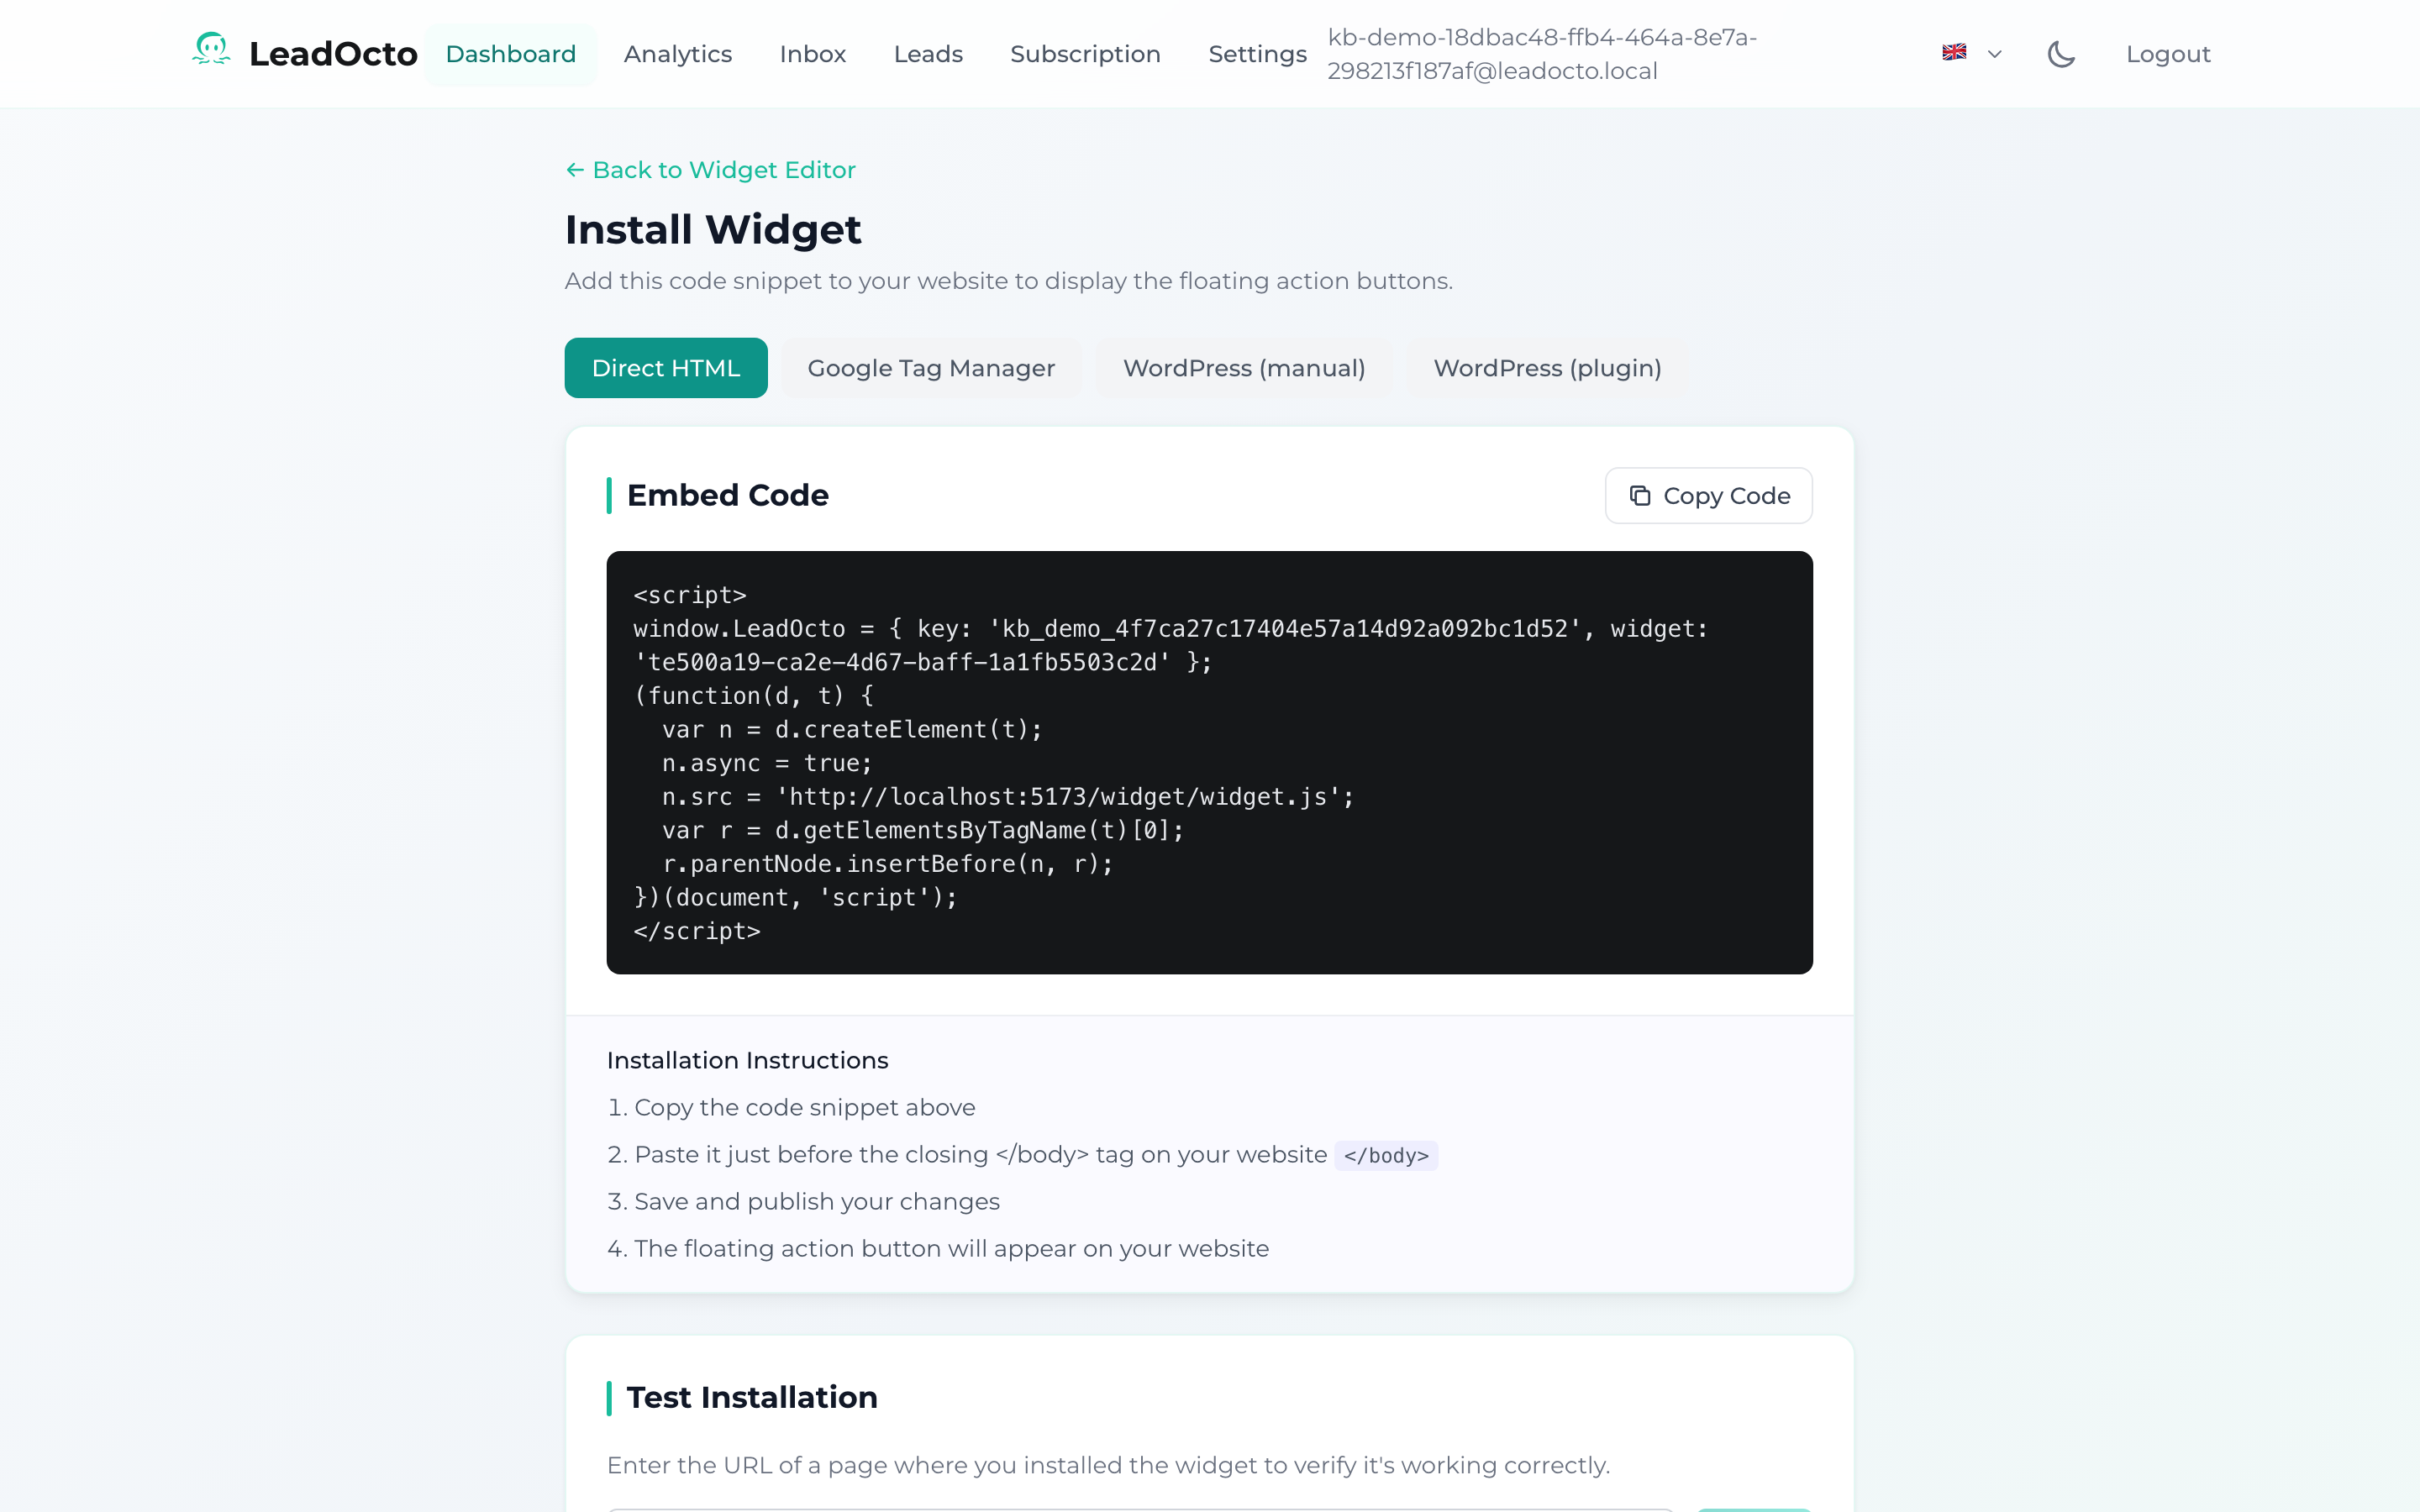Open the Subscription page
This screenshot has height=1512, width=2420.
coord(1085,54)
